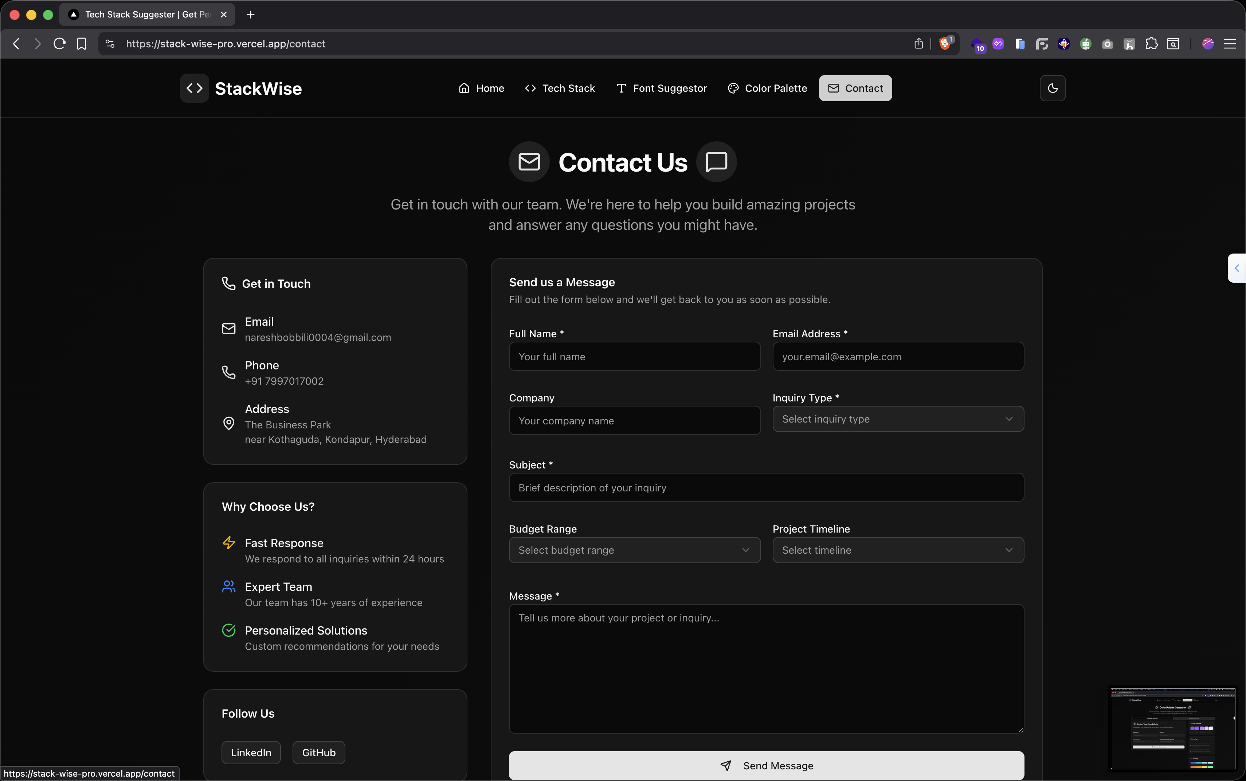Click the Send Message button
Viewport: 1246px width, 781px height.
pyautogui.click(x=766, y=765)
